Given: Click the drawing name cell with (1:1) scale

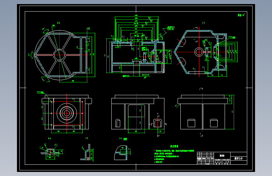Looking at the screenshot, I should [238, 158].
